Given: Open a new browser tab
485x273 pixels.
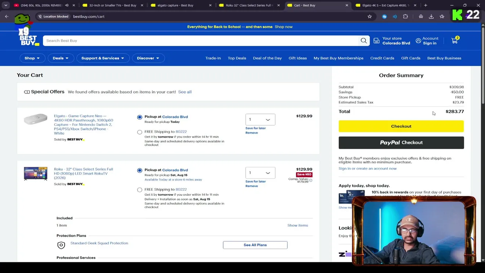Looking at the screenshot, I should tap(426, 5).
